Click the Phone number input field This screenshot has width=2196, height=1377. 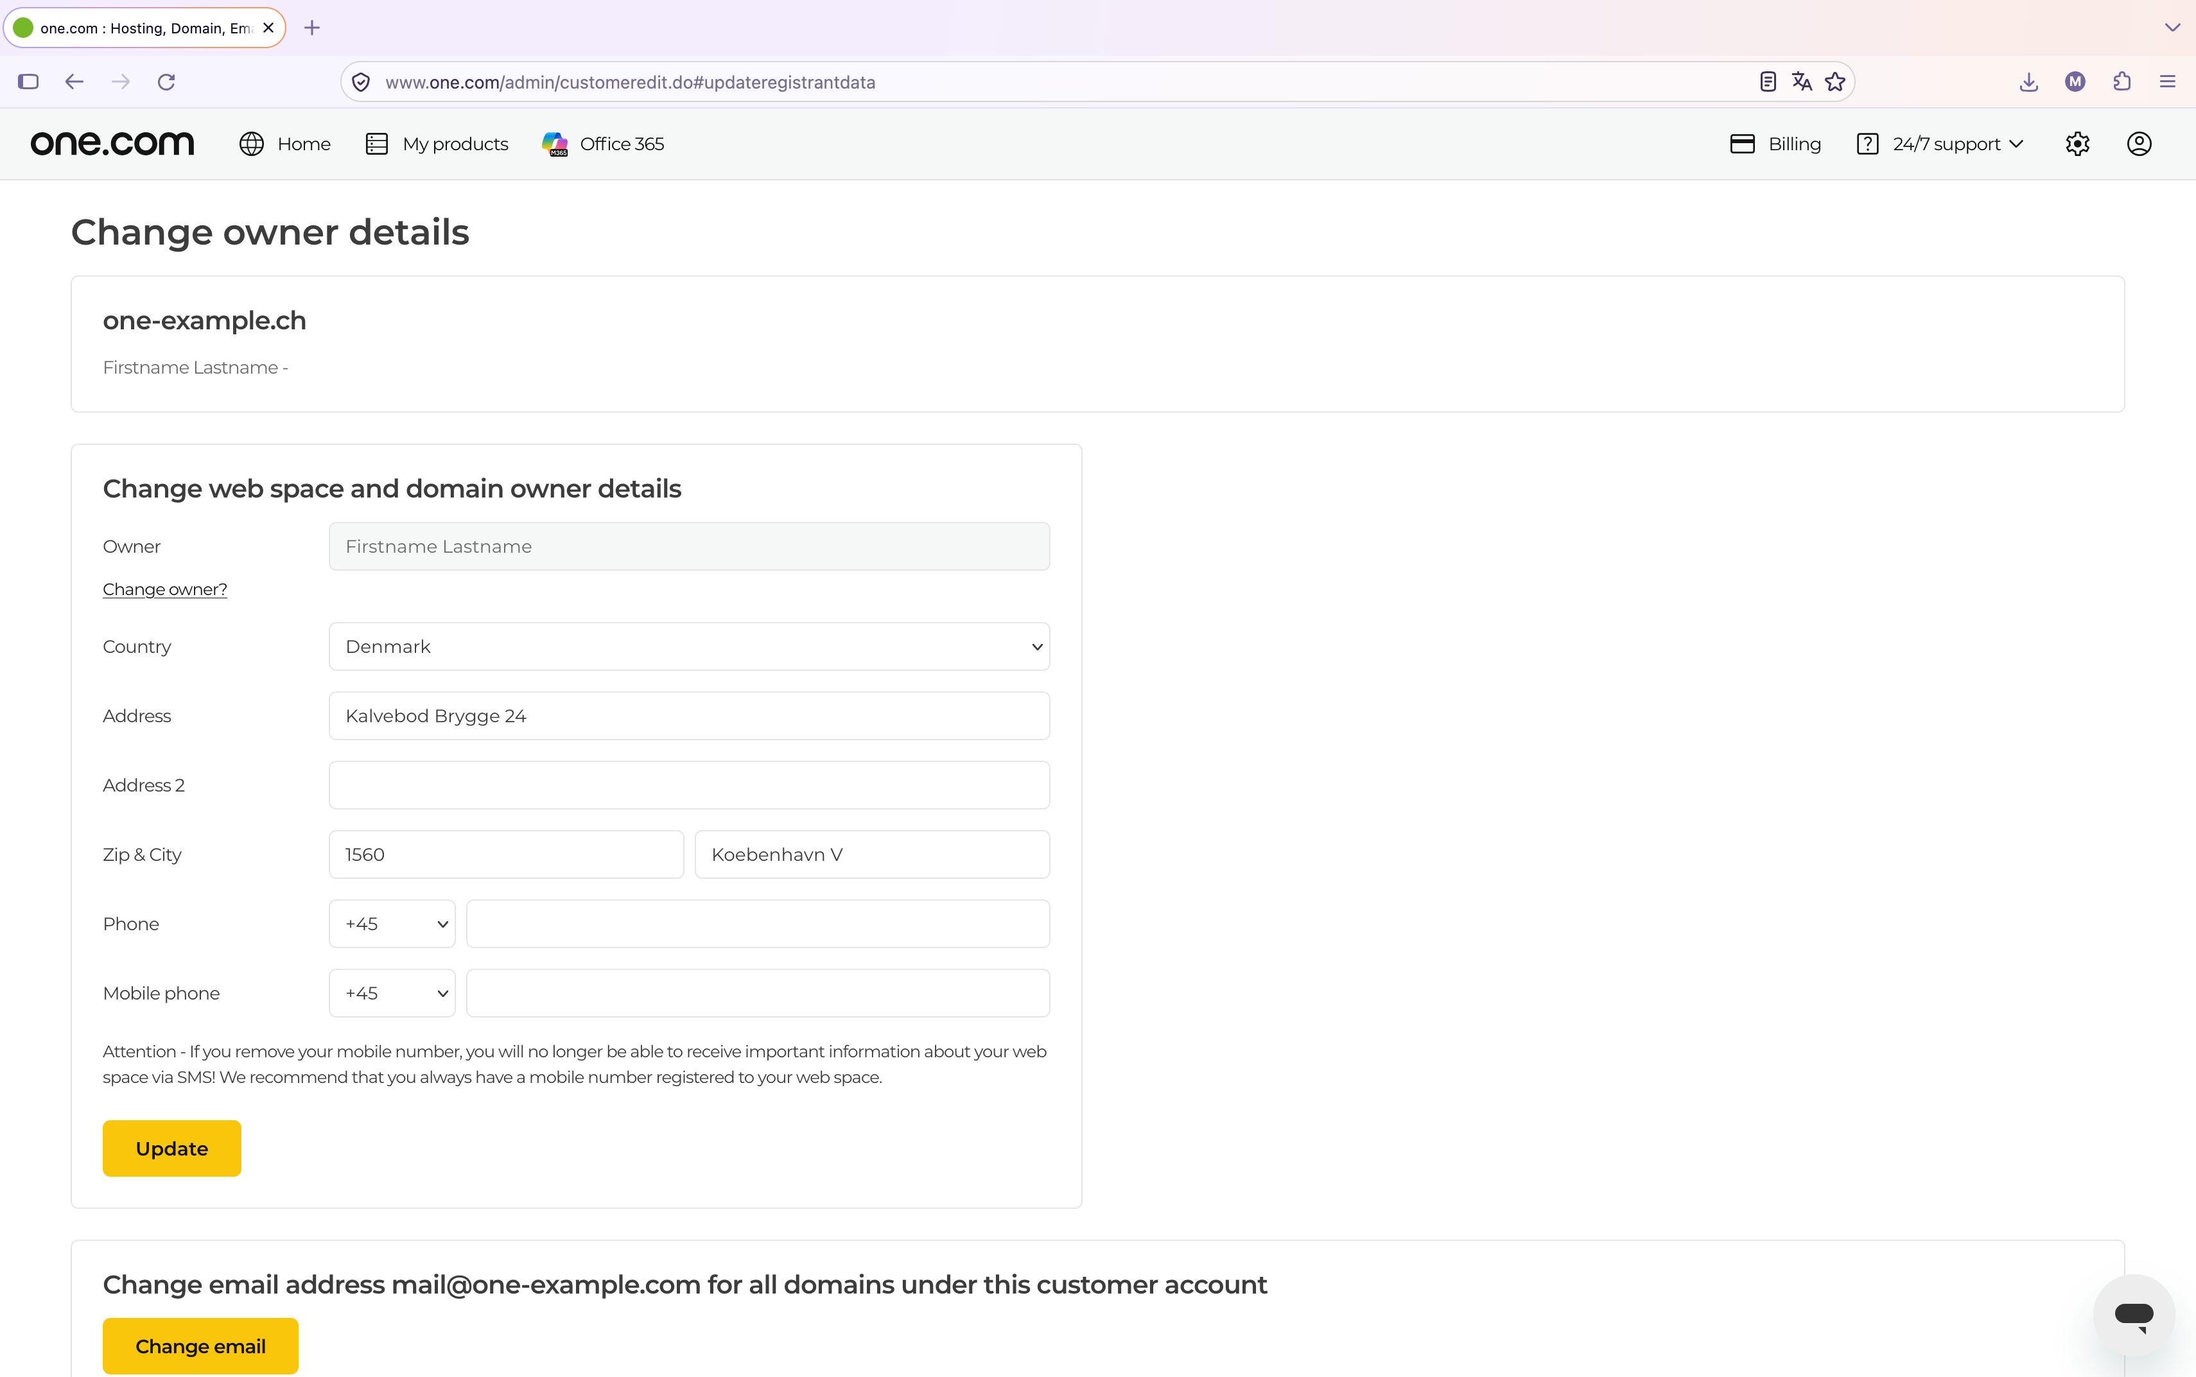coord(757,924)
